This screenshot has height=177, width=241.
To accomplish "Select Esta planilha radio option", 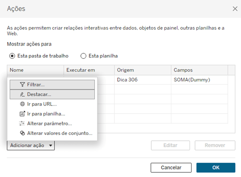I will [x=83, y=56].
